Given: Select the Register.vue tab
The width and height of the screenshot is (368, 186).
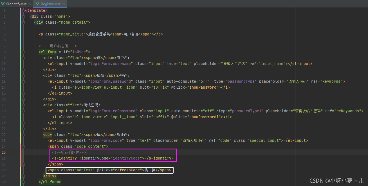Looking at the screenshot, I should coord(51,4).
